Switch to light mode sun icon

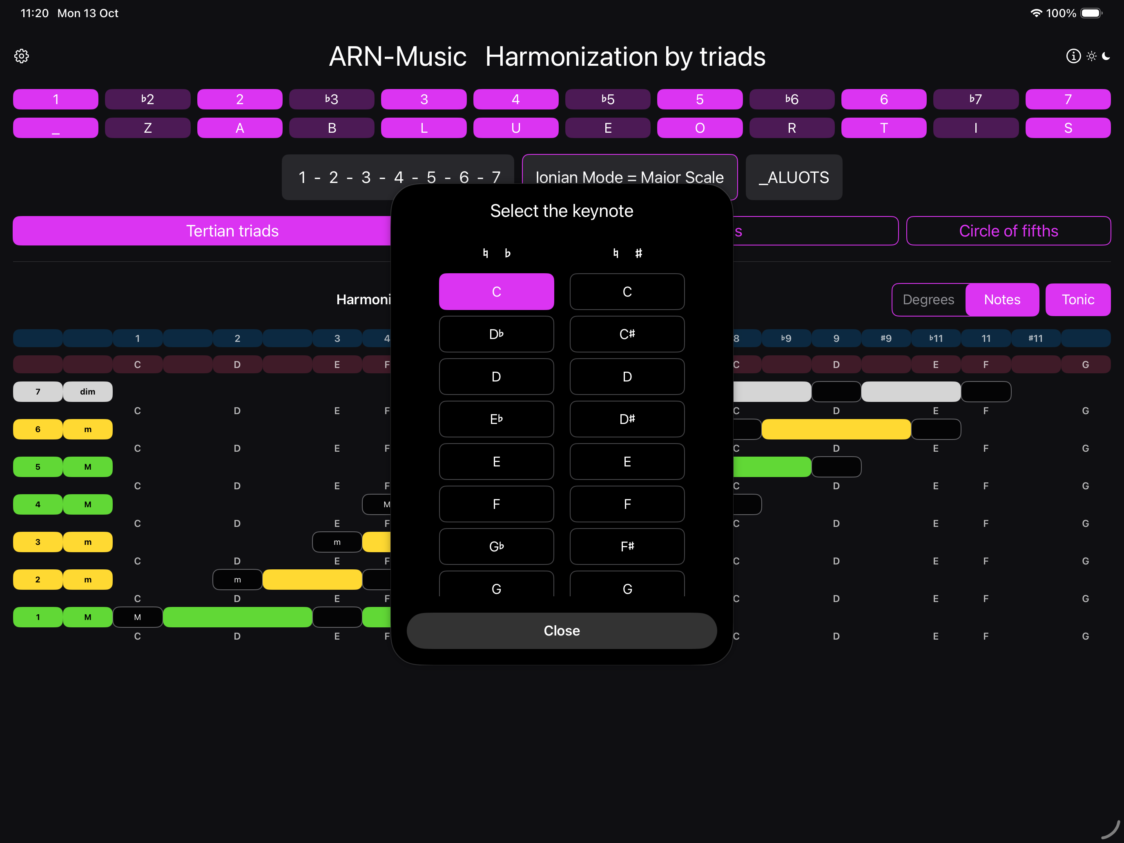coord(1091,56)
